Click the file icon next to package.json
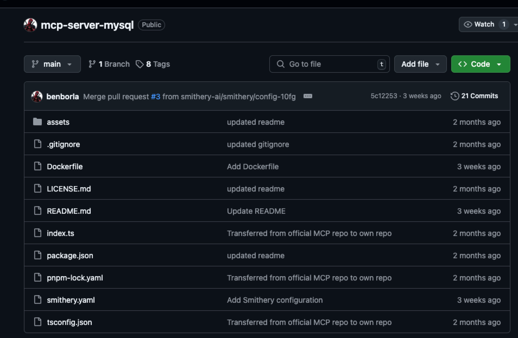Image resolution: width=518 pixels, height=338 pixels. [37, 255]
